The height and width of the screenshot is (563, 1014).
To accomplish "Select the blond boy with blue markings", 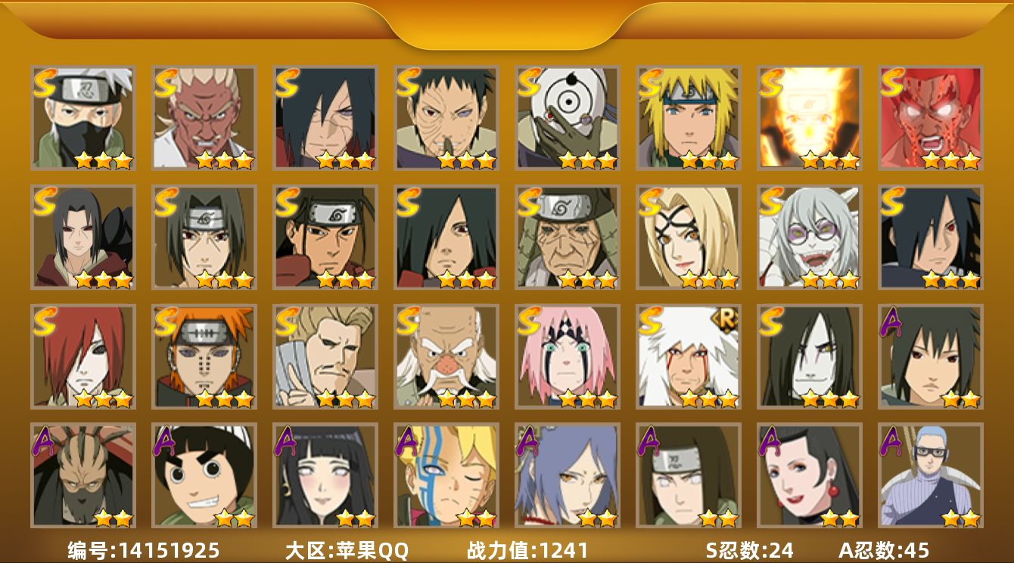I will click(x=446, y=475).
